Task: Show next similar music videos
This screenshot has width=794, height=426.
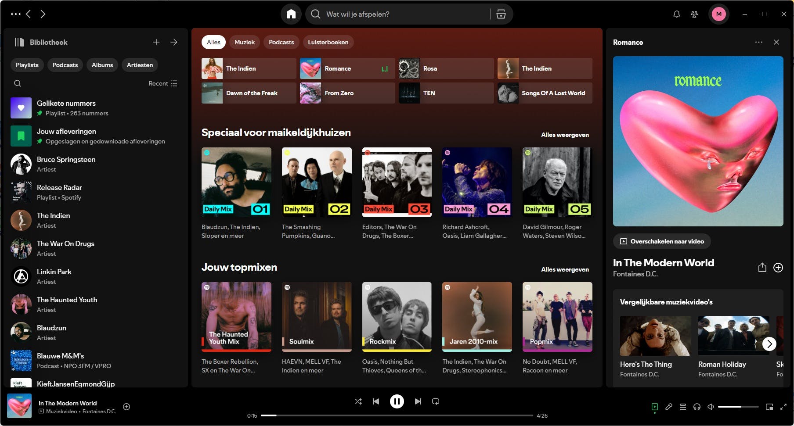Action: [x=769, y=344]
